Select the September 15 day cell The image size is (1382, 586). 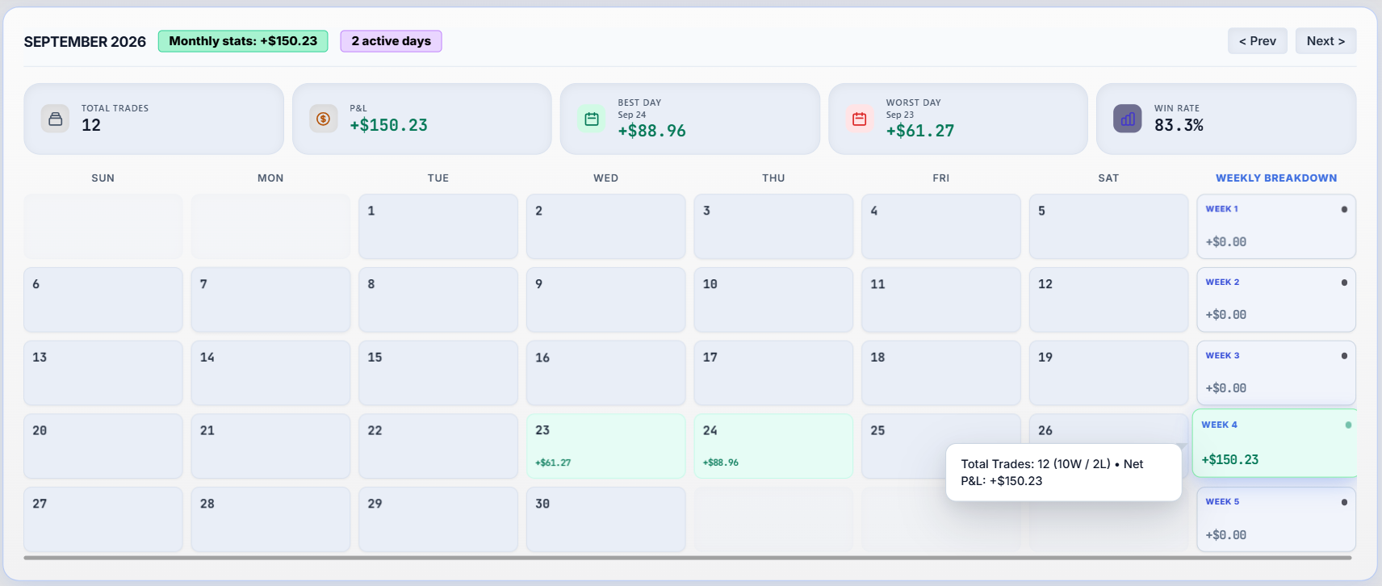click(438, 373)
